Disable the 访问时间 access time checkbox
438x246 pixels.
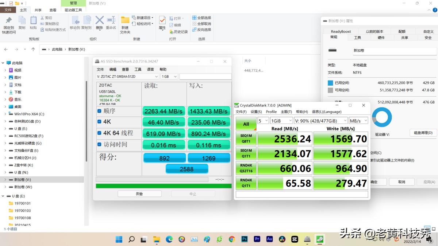[99, 144]
